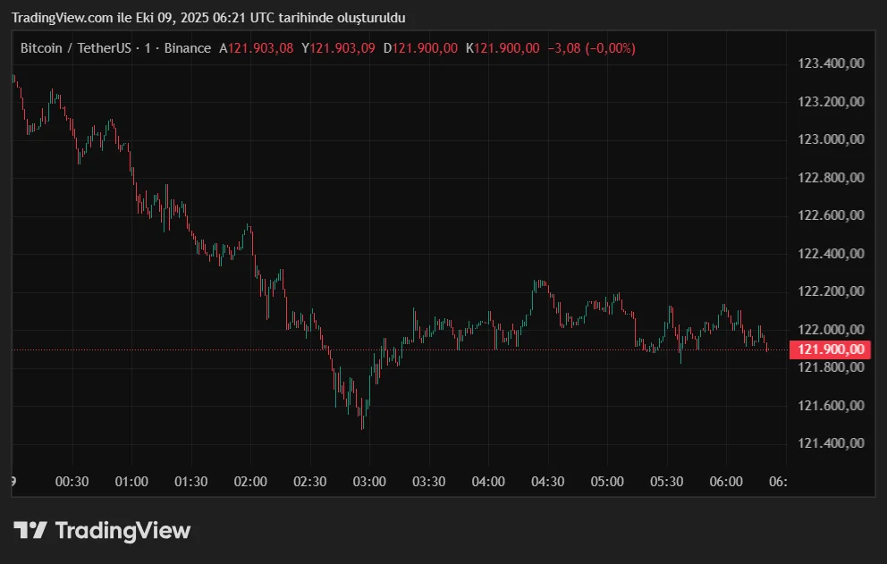Open the TradingView wordmark link
The image size is (887, 564).
pyautogui.click(x=122, y=531)
